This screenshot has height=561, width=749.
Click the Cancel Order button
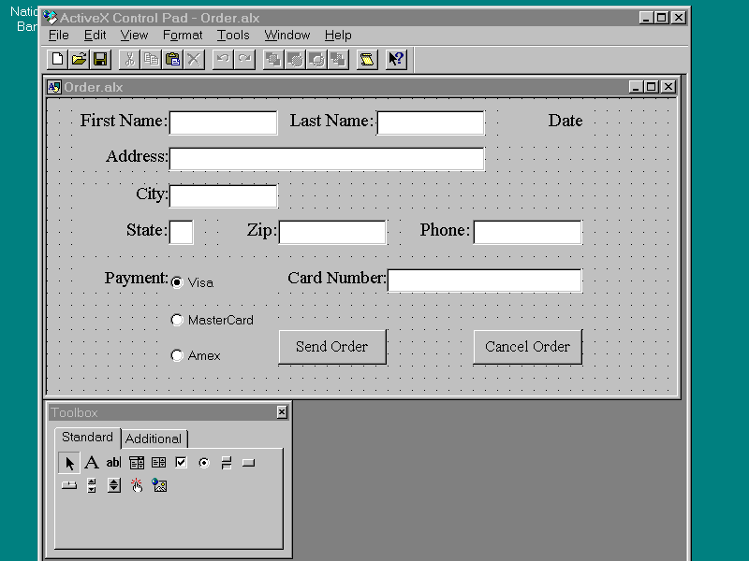click(x=527, y=347)
